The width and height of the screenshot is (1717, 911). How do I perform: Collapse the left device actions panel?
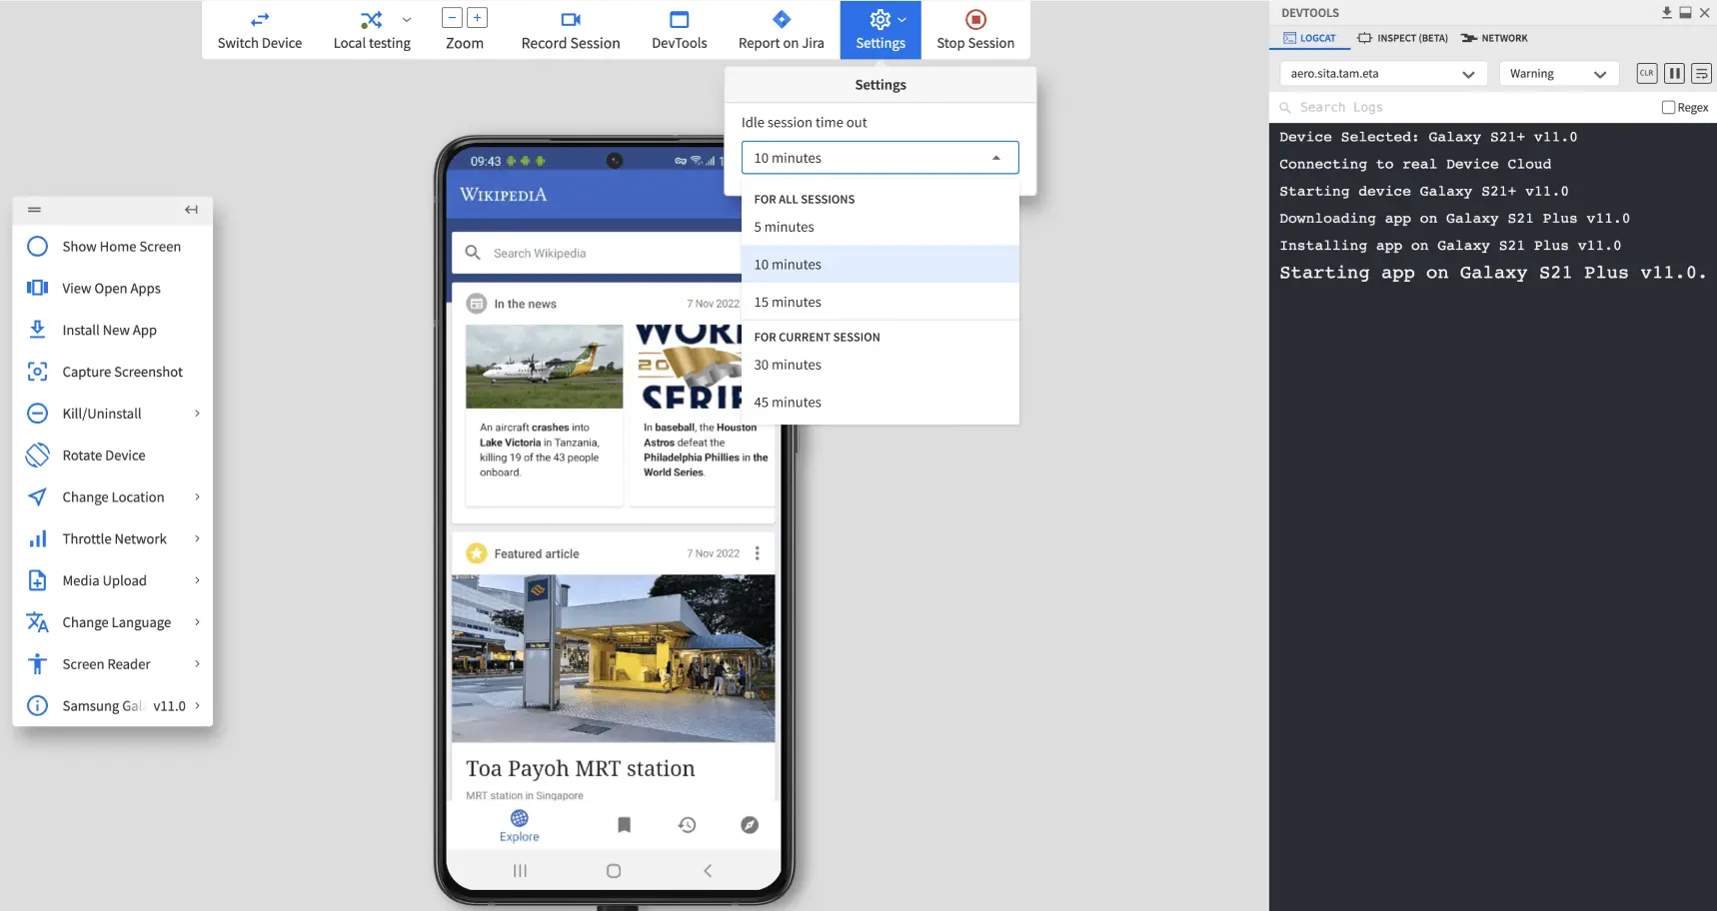point(191,210)
